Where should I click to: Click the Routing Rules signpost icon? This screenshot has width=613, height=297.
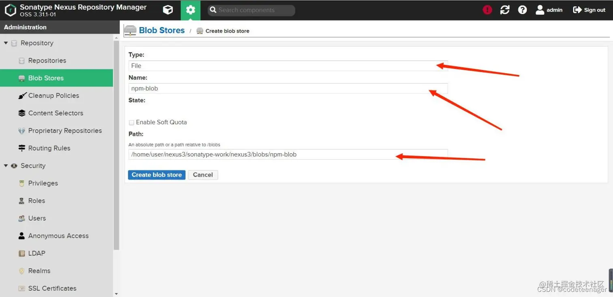[x=22, y=148]
